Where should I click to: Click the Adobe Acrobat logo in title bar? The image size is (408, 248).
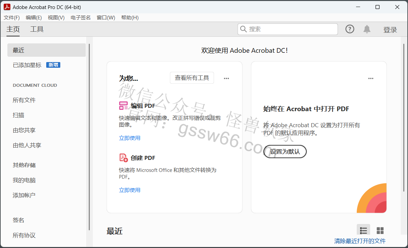point(7,7)
